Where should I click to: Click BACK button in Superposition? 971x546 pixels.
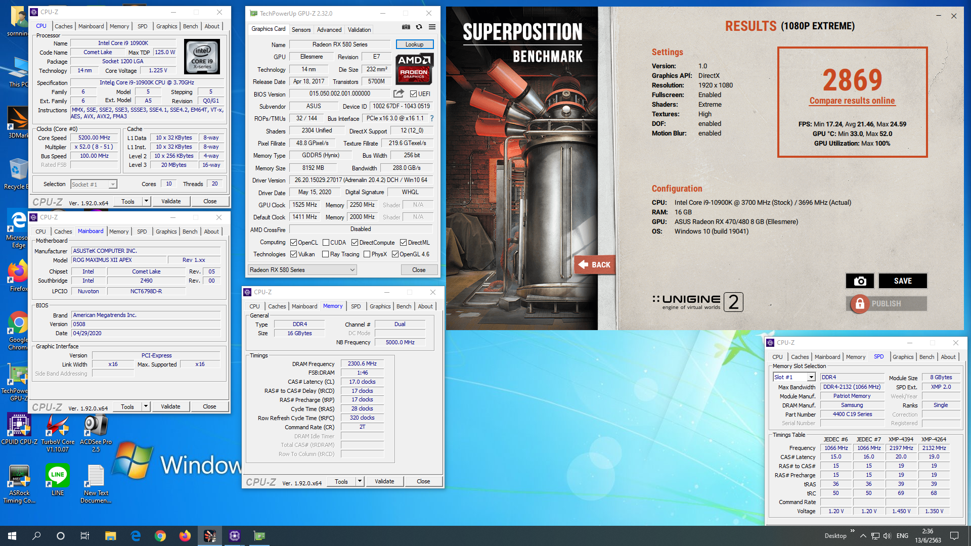[x=595, y=264]
